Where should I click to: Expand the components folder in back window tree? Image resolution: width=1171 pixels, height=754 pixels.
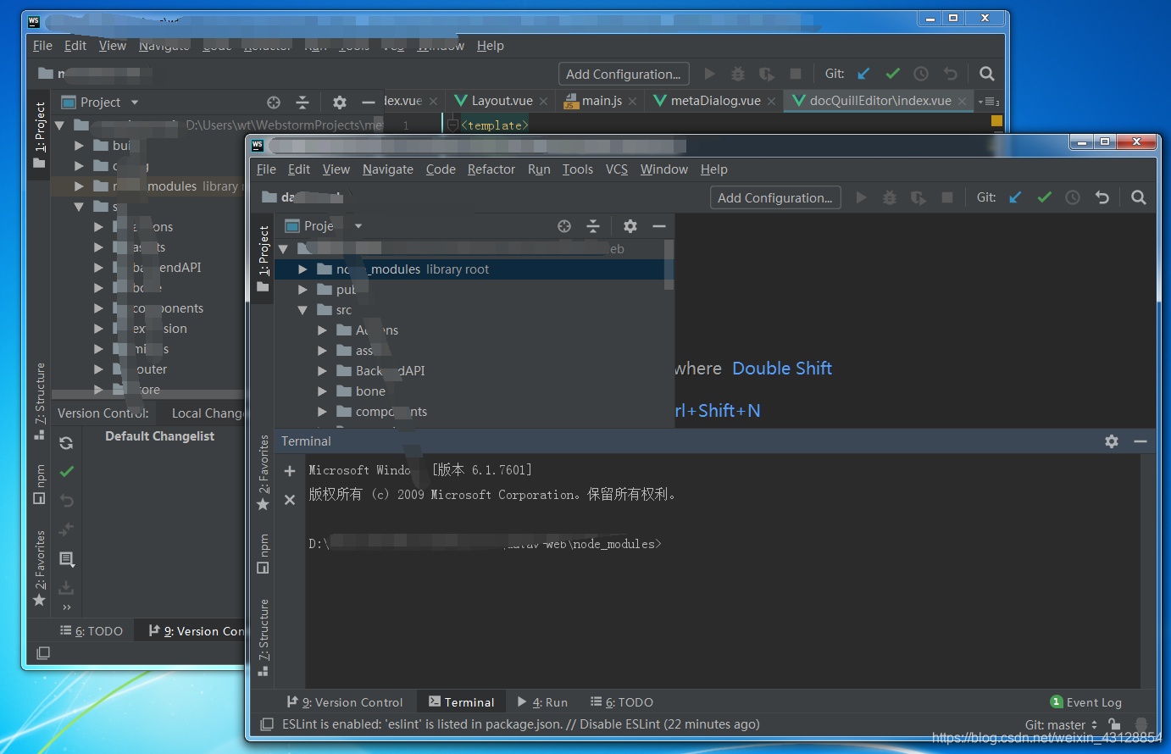pyautogui.click(x=98, y=308)
